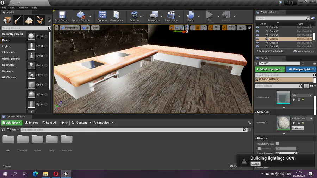317x178 pixels.
Task: Open the View Options in World Outliner
Action: (304, 51)
